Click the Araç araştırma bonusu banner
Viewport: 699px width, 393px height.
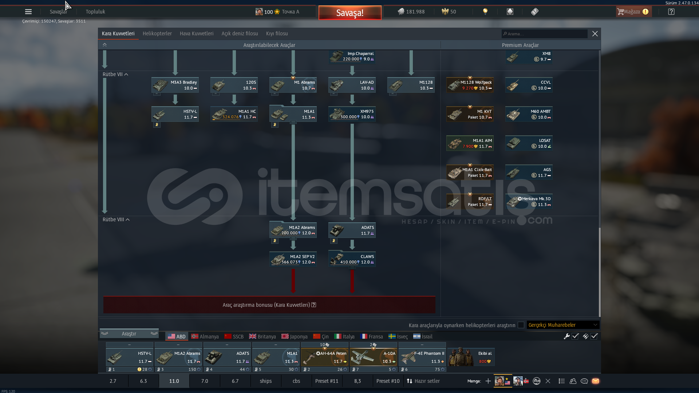[269, 305]
